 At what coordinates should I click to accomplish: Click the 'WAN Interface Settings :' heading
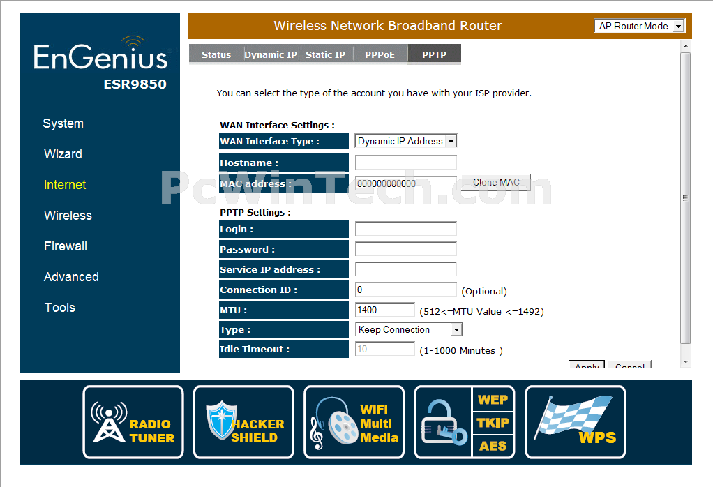click(278, 125)
